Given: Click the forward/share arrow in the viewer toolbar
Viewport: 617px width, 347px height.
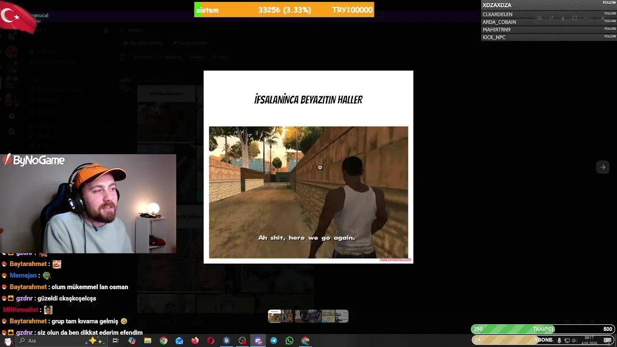Looking at the screenshot, I should 551,18.
